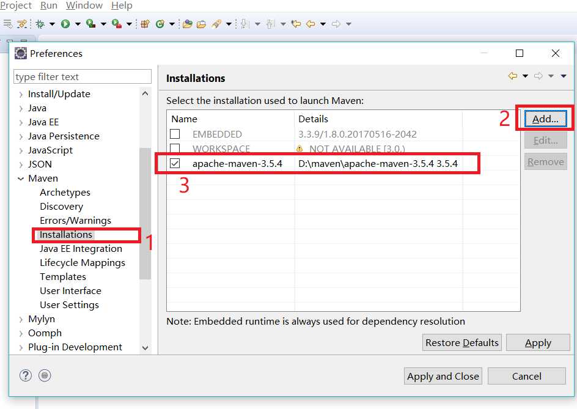The image size is (577, 409).
Task: Click the New Java Class icon
Action: (160, 24)
